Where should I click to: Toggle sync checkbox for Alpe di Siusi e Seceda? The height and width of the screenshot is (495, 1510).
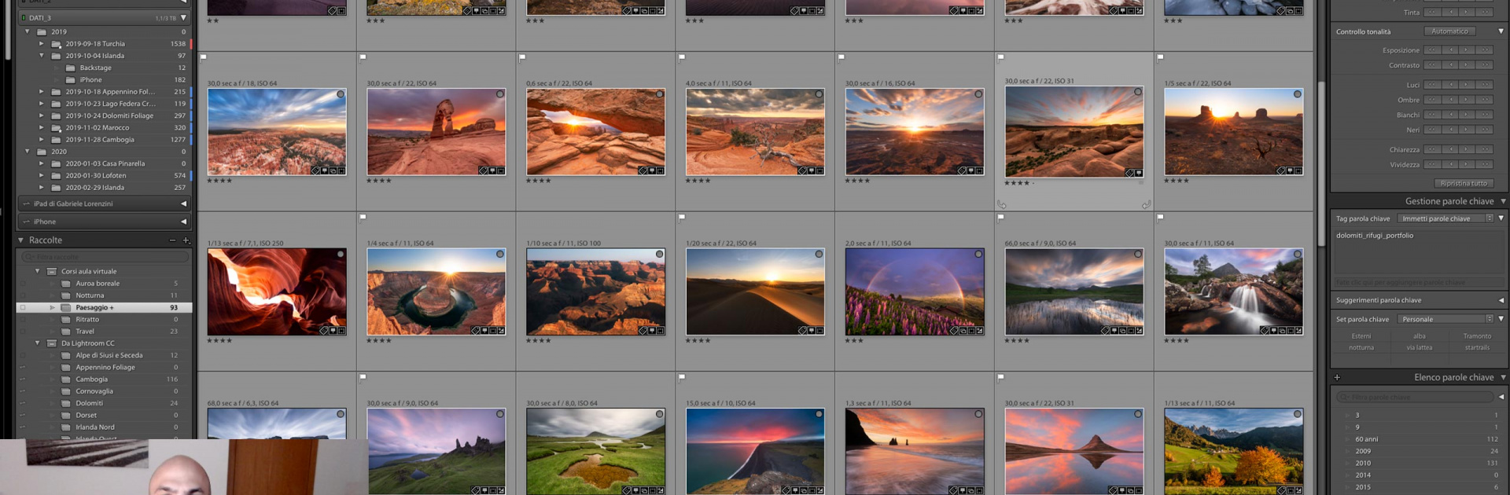click(23, 356)
